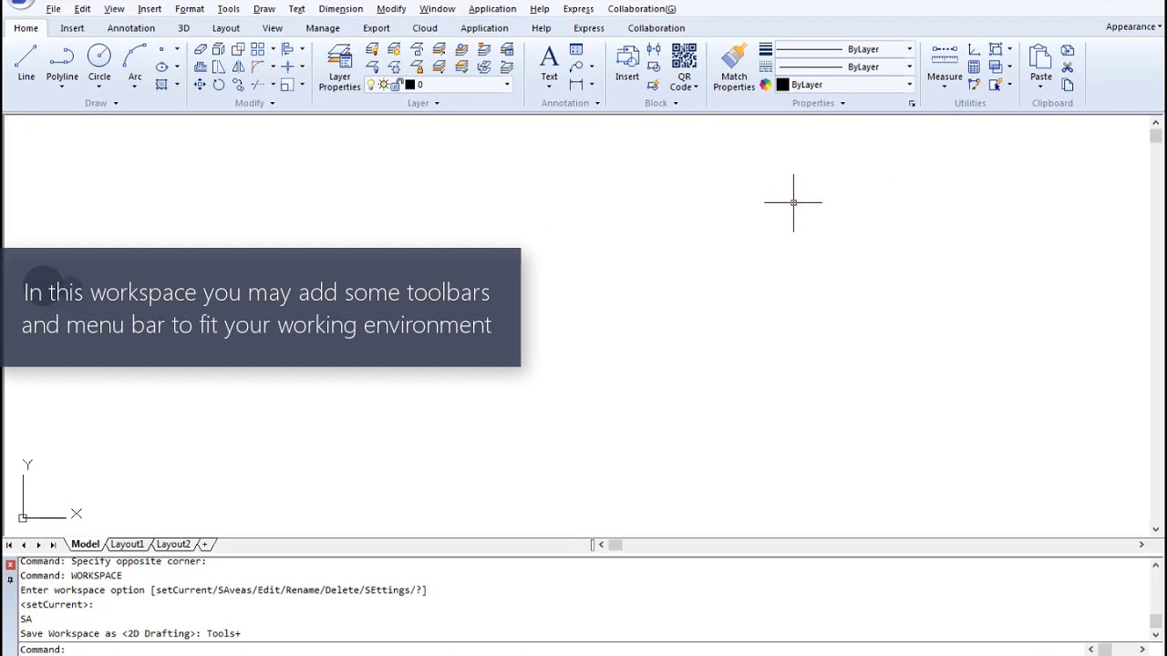
Task: Click the horizontal scrollbar thumb below drawing
Action: click(615, 545)
